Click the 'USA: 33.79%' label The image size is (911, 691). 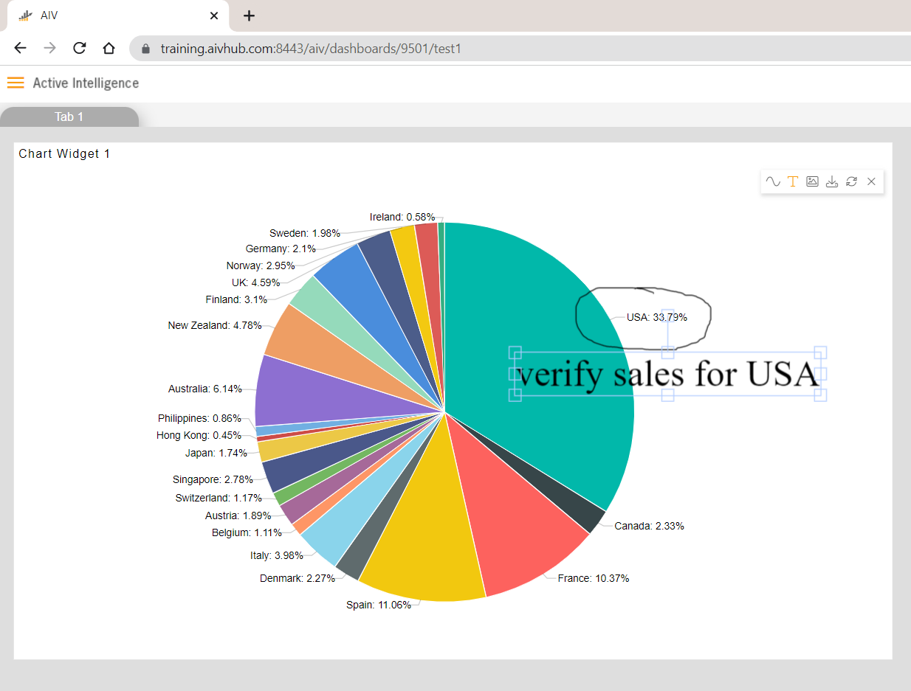point(657,317)
